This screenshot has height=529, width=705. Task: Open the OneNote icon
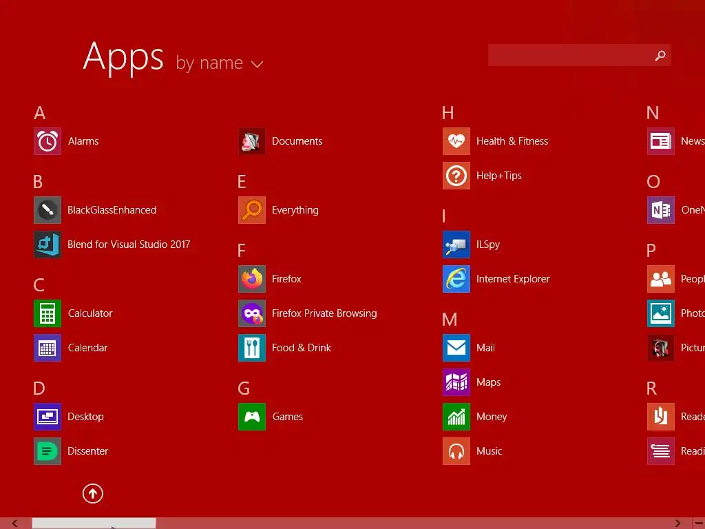click(661, 210)
